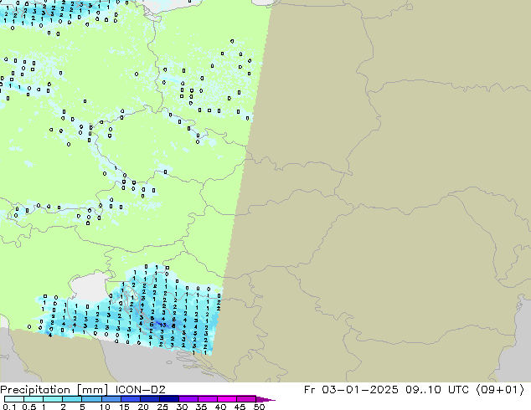This screenshot has width=531, height=410.
Task: Click the 'Fr' weekday label
Action: (310, 390)
